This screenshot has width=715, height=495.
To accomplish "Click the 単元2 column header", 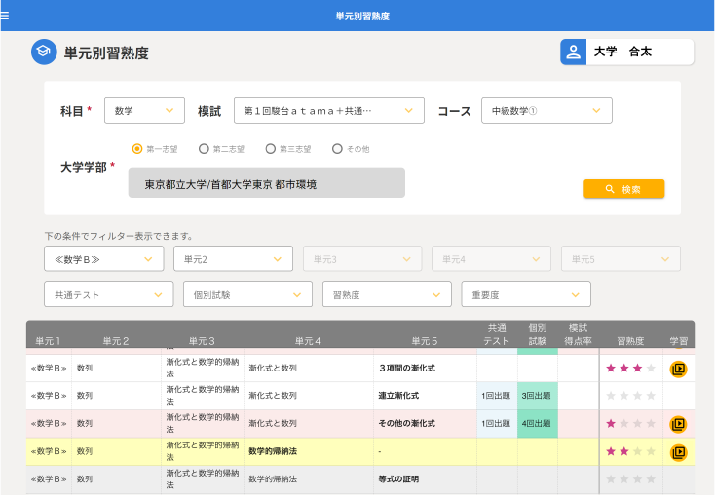I will [116, 341].
